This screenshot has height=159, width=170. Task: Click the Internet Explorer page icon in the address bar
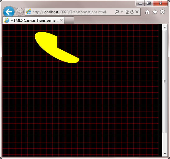tap(28, 12)
